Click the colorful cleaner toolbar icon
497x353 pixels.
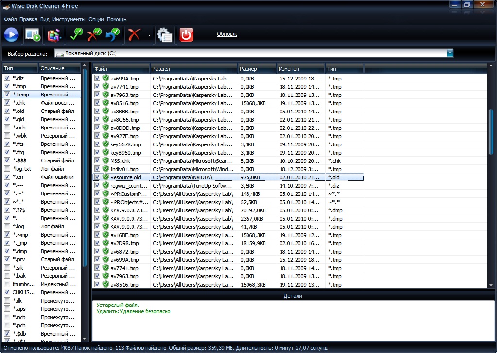click(x=54, y=35)
